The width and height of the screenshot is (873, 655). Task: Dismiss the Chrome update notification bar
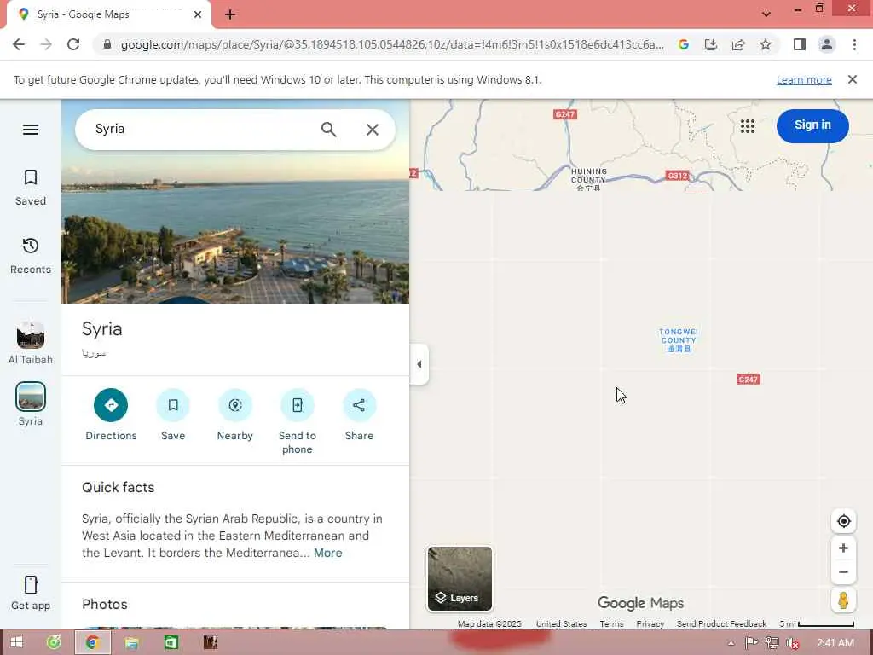[x=853, y=79]
